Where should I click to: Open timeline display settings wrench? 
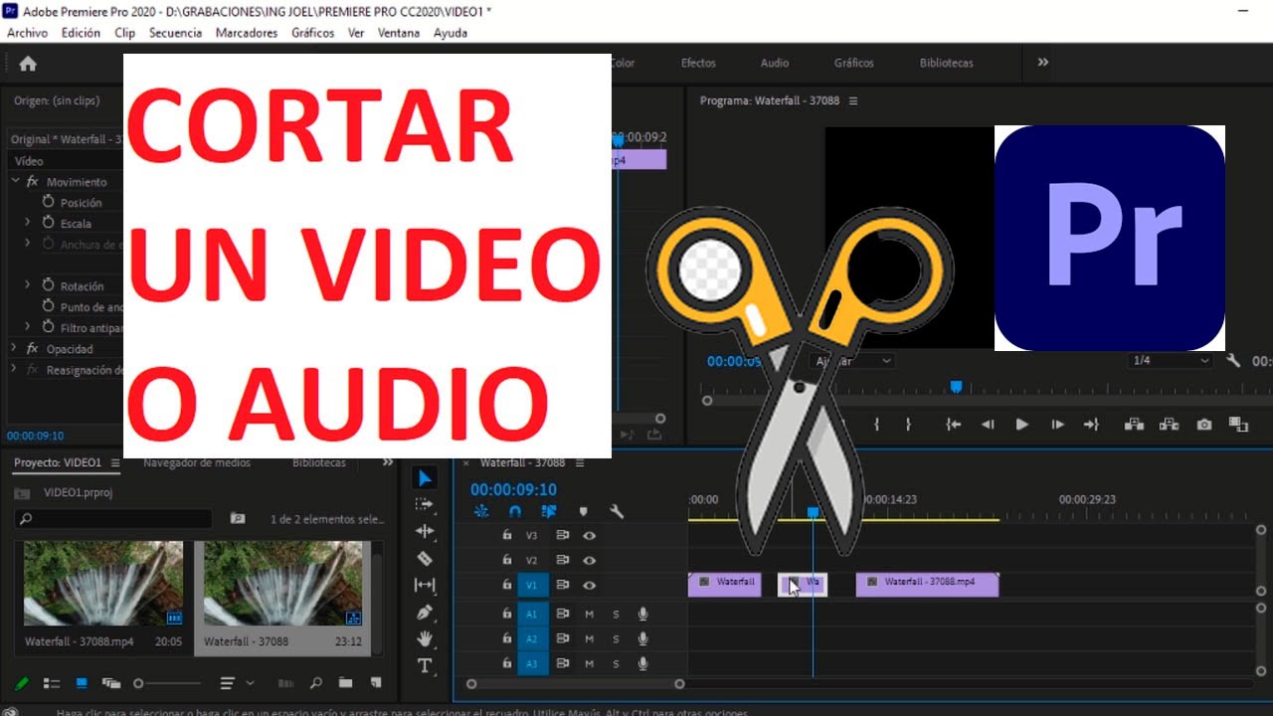tap(617, 511)
